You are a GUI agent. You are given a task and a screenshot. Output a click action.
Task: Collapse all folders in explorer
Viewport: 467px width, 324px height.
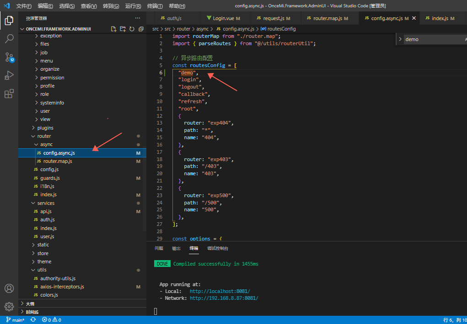click(x=141, y=29)
